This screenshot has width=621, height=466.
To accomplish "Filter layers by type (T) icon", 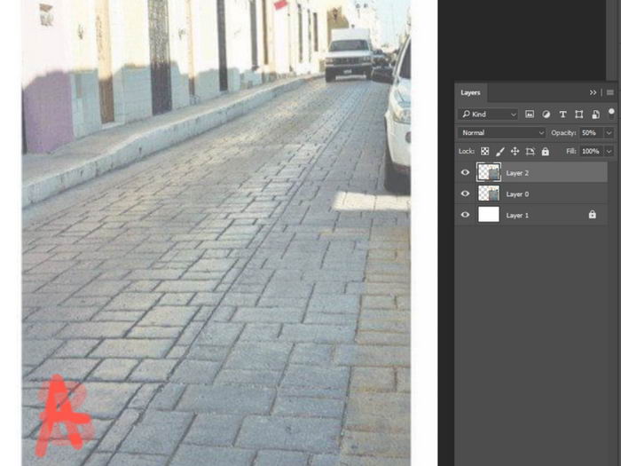I will click(x=562, y=115).
